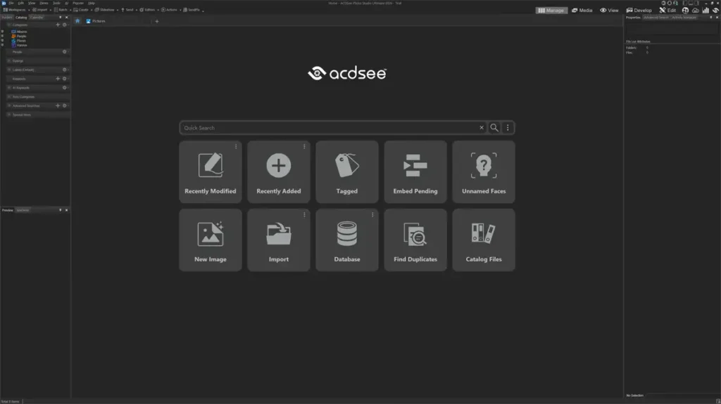Expand the Special Items section
721x404 pixels.
coord(8,115)
